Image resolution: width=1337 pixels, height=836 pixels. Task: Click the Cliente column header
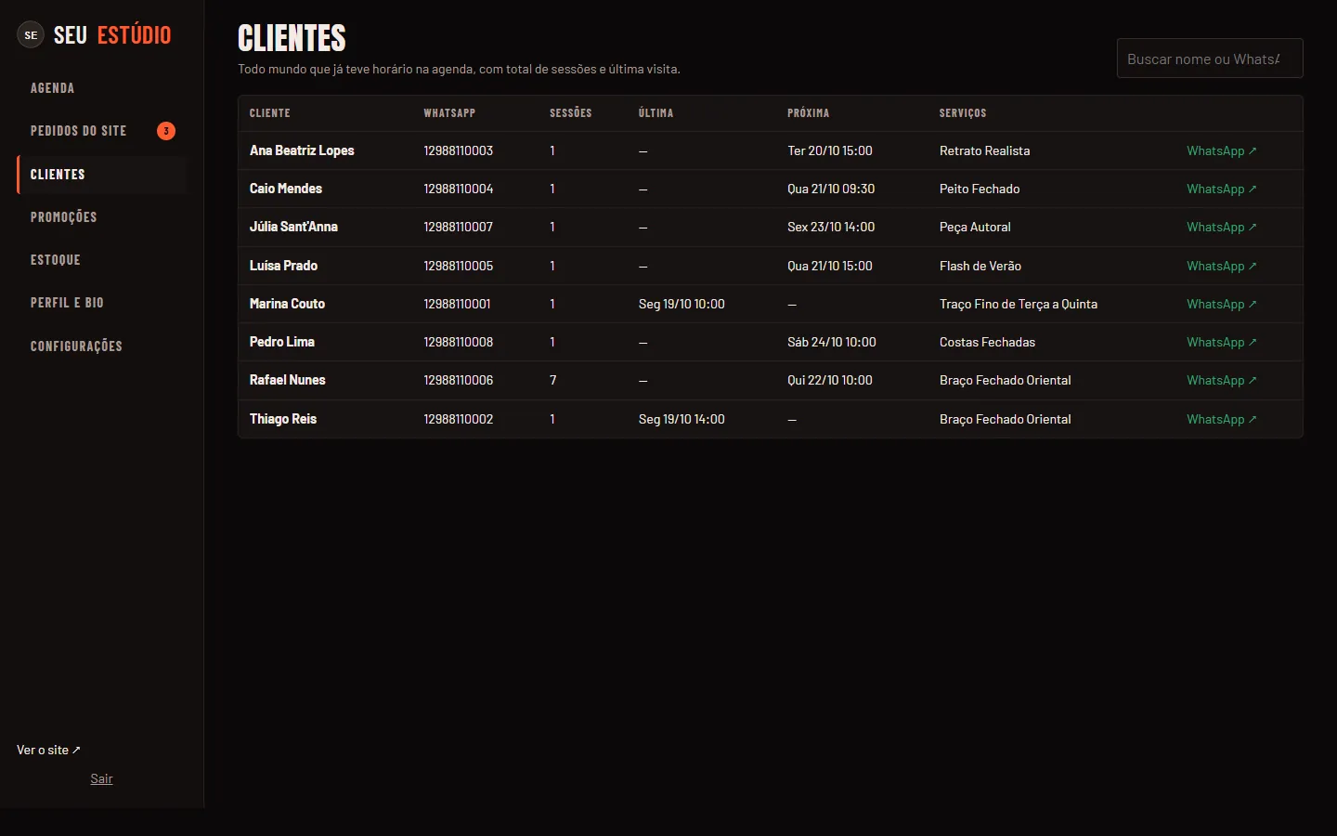270,113
